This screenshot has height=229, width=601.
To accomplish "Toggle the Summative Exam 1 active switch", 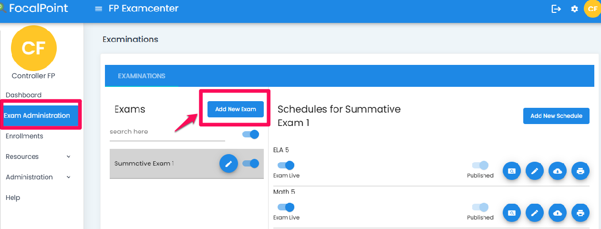I will [x=250, y=164].
